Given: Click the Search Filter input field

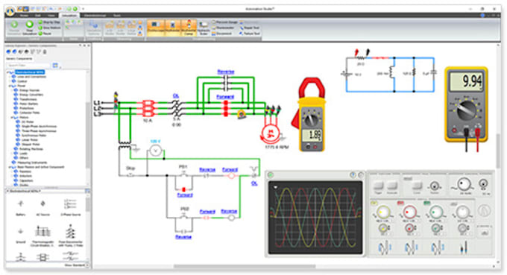Looking at the screenshot, I should click(x=28, y=66).
